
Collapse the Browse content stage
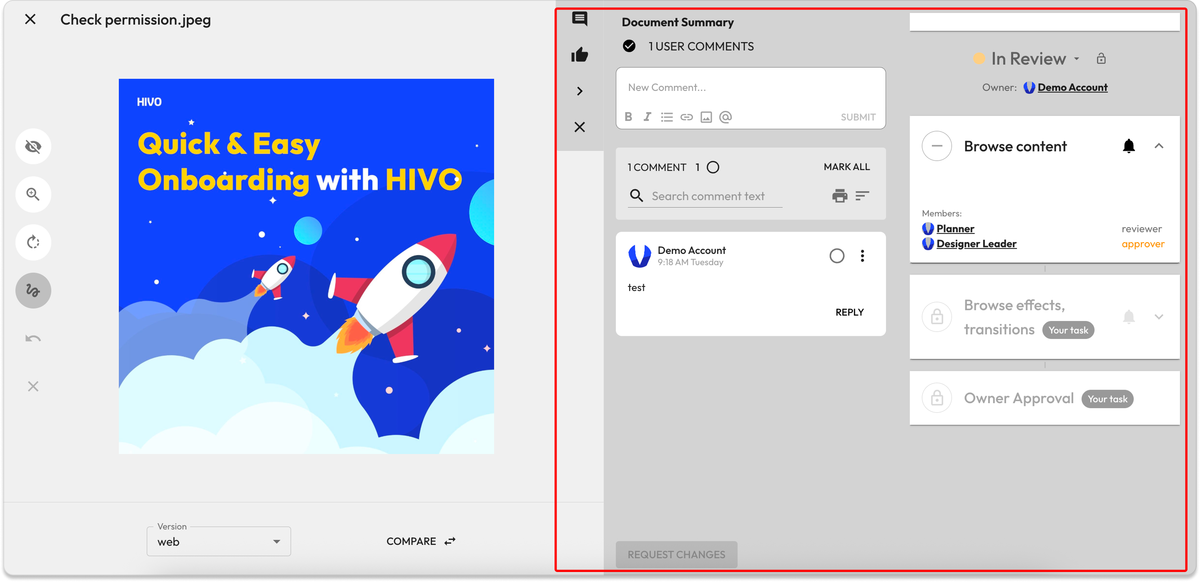[x=1159, y=146]
